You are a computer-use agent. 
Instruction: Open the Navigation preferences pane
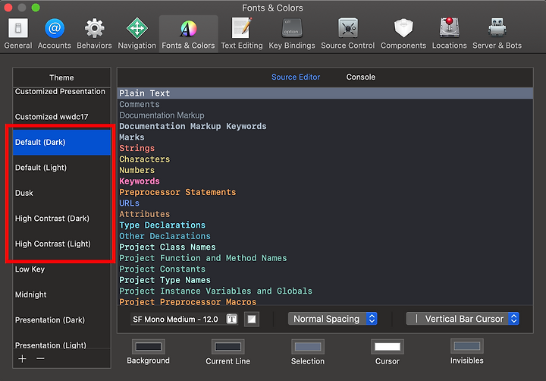click(136, 34)
